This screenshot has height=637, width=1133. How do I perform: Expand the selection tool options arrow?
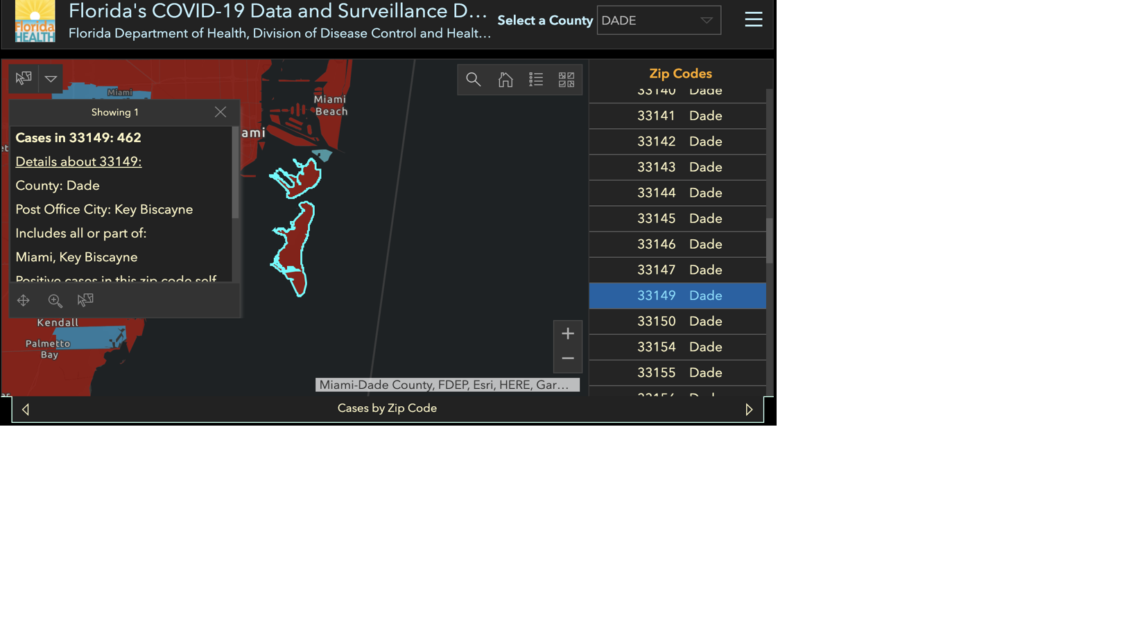tap(51, 78)
